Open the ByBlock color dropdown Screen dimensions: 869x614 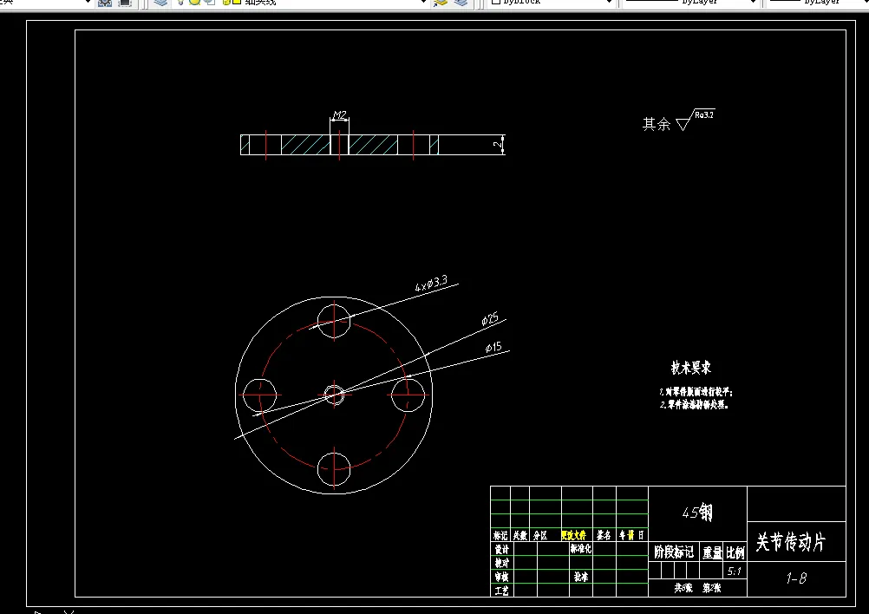tap(609, 3)
